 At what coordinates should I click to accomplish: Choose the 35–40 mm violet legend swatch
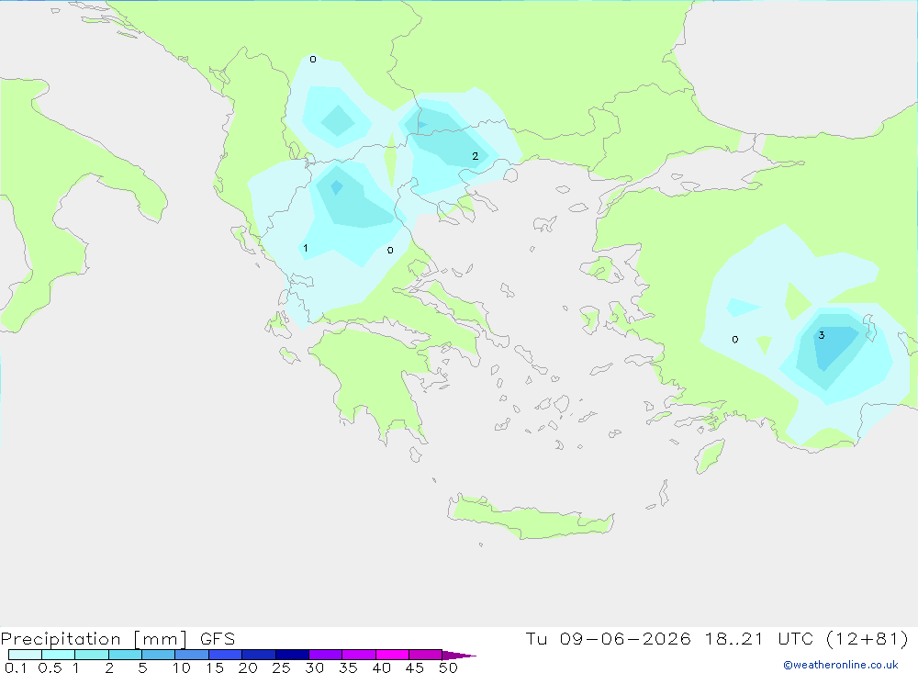(359, 655)
